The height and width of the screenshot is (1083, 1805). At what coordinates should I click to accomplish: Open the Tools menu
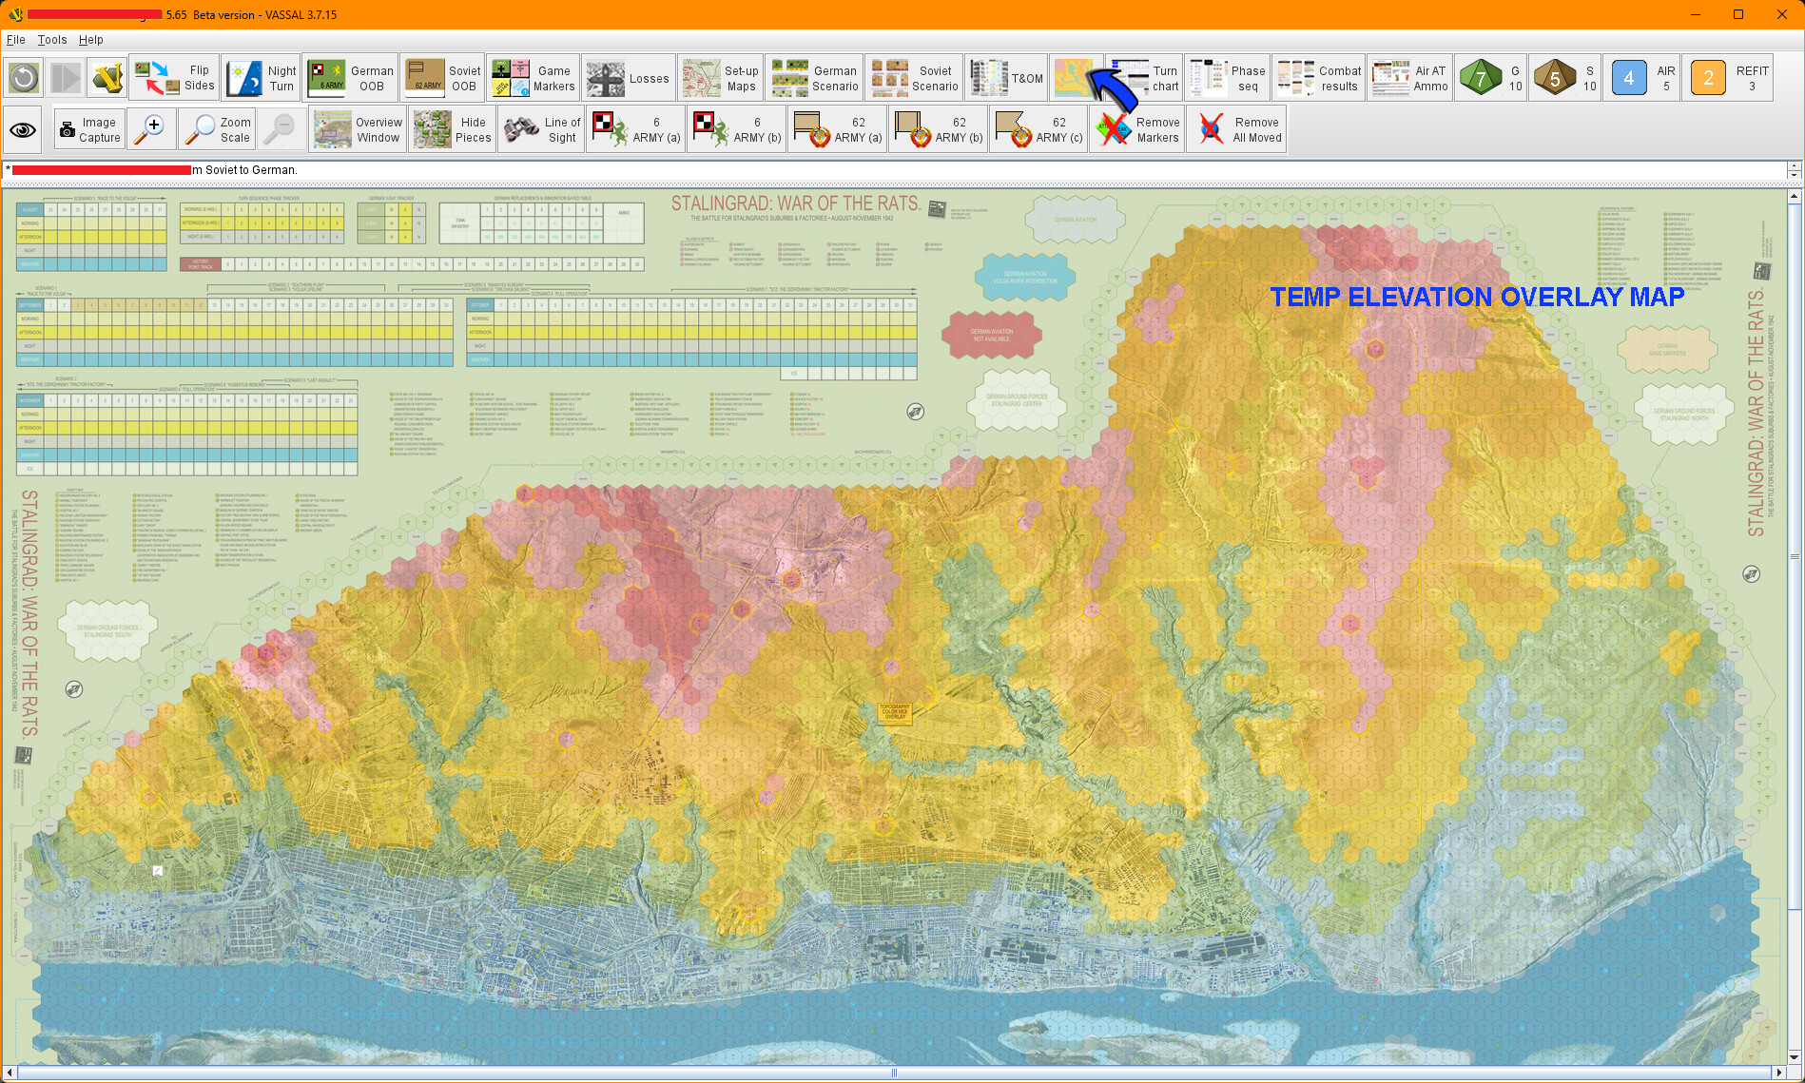[x=51, y=40]
